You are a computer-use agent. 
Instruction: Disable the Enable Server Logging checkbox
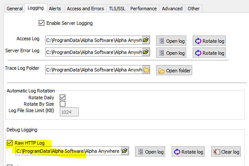click(41, 23)
